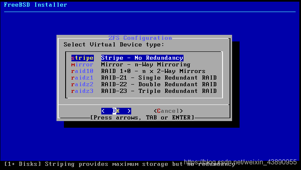The image size is (301, 170).
Task: Click 'Mirror - n-Way Mirroring' description
Action: pyautogui.click(x=146, y=64)
